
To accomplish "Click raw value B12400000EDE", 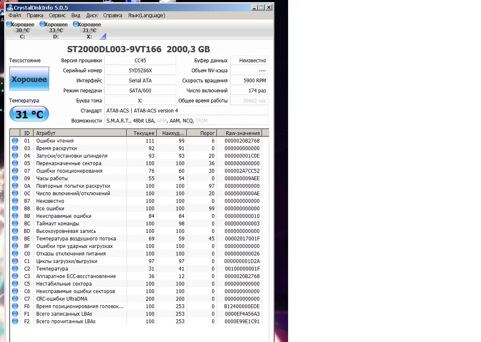I will tap(242, 306).
